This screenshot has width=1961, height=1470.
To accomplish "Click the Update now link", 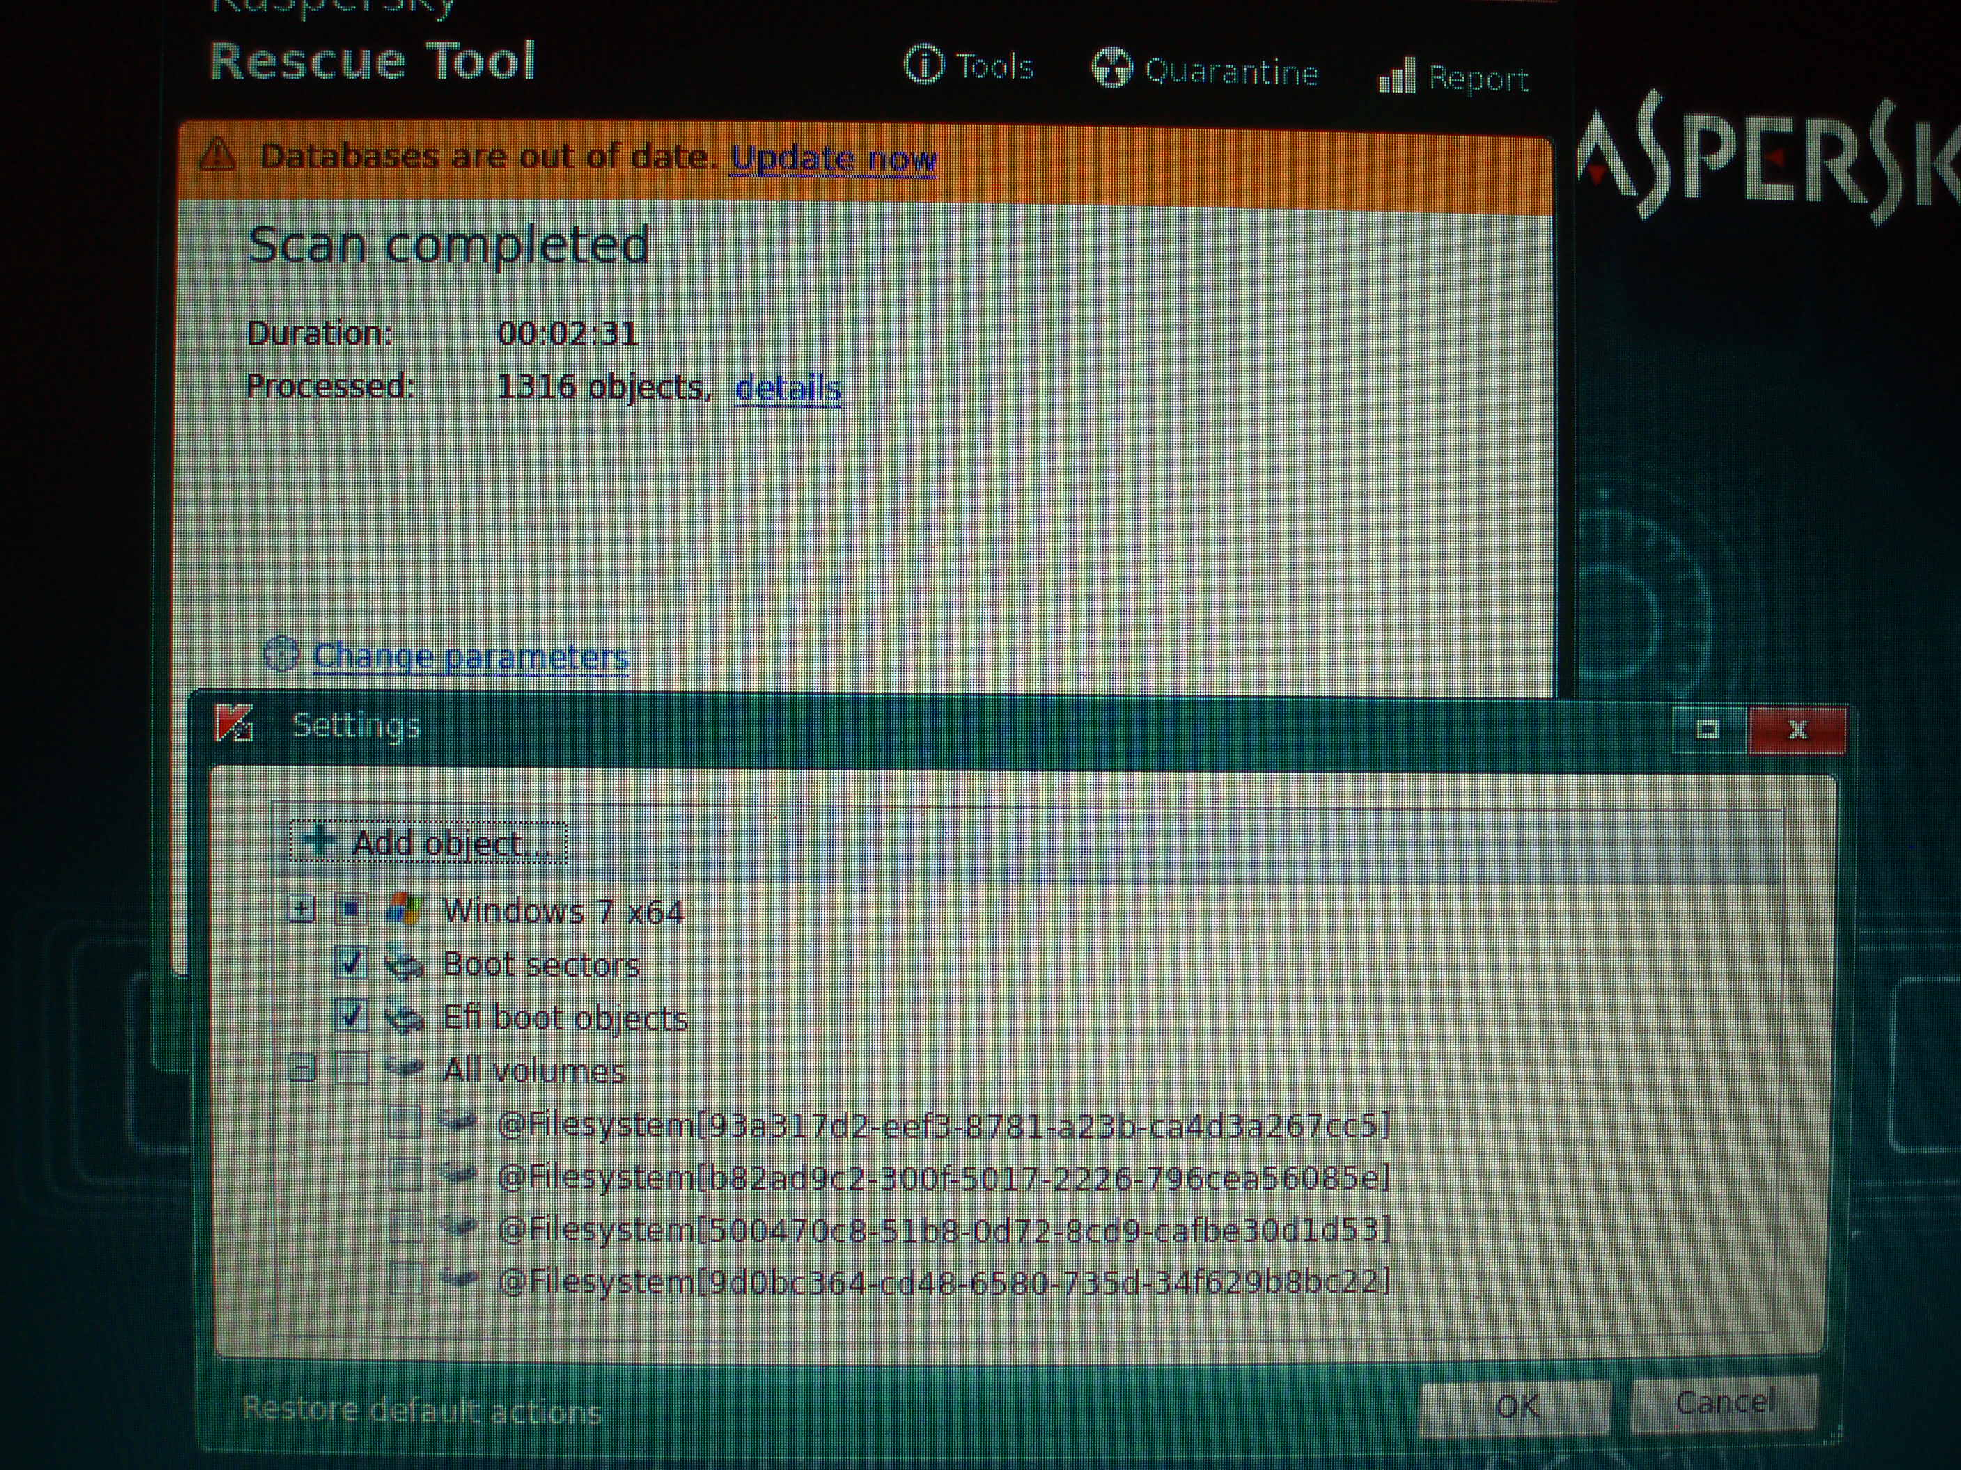I will [x=831, y=159].
